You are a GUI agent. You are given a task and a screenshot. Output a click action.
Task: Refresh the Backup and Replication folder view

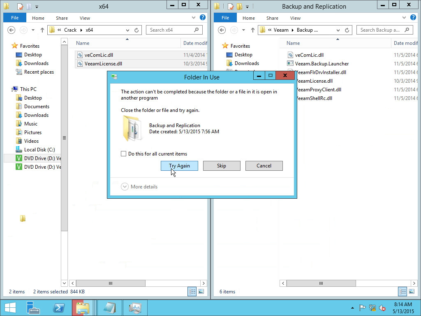tap(347, 30)
